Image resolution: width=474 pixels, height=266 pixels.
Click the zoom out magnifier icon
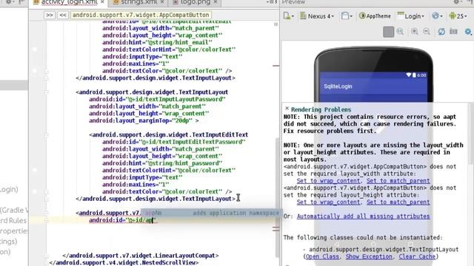click(x=427, y=32)
